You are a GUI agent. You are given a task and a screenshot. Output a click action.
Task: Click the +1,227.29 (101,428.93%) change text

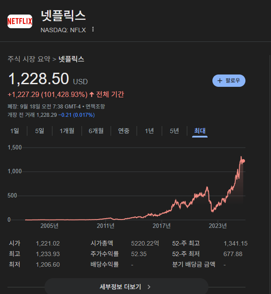coord(48,94)
